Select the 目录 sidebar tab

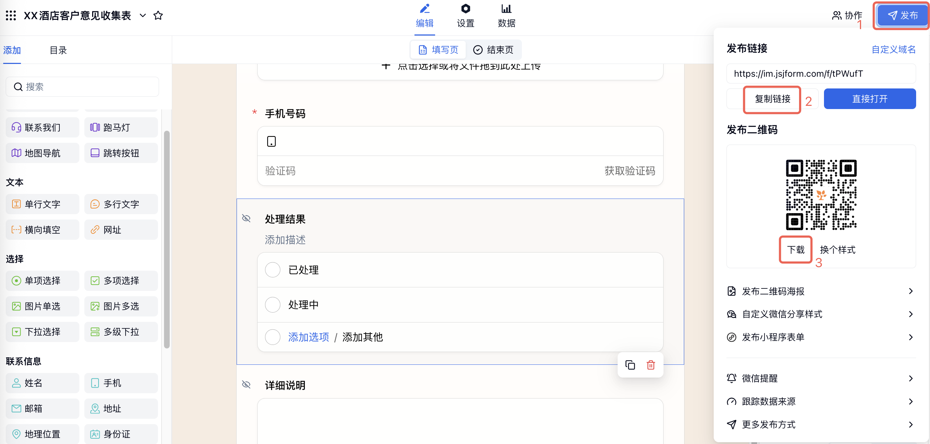click(x=58, y=50)
